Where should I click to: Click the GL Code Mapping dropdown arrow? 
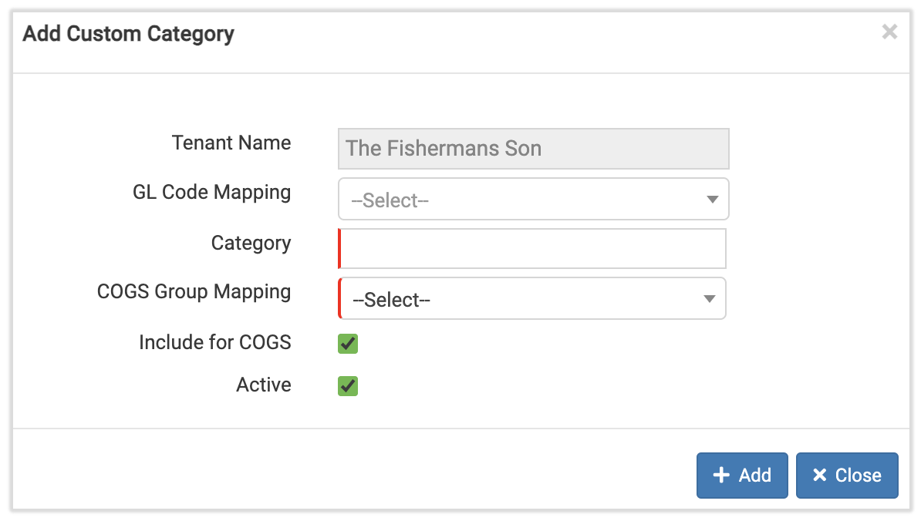click(x=712, y=200)
